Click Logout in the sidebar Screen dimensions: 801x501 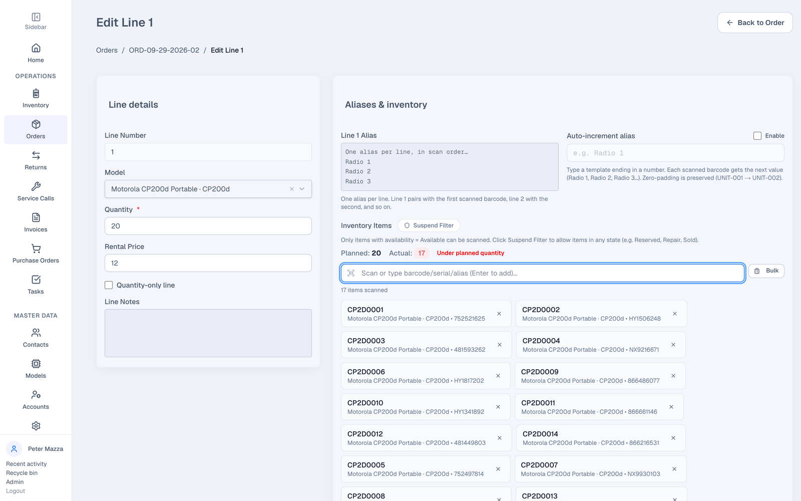coord(16,491)
